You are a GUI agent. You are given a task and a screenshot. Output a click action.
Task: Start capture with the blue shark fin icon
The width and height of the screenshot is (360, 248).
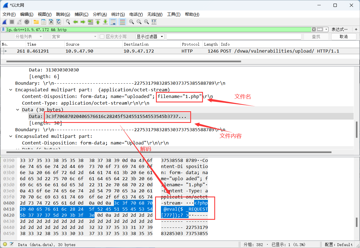pyautogui.click(x=4, y=22)
